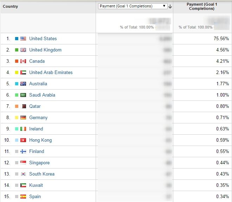The width and height of the screenshot is (232, 202).
Task: Click the gray swatch beside Finland
Action: pyautogui.click(x=17, y=151)
